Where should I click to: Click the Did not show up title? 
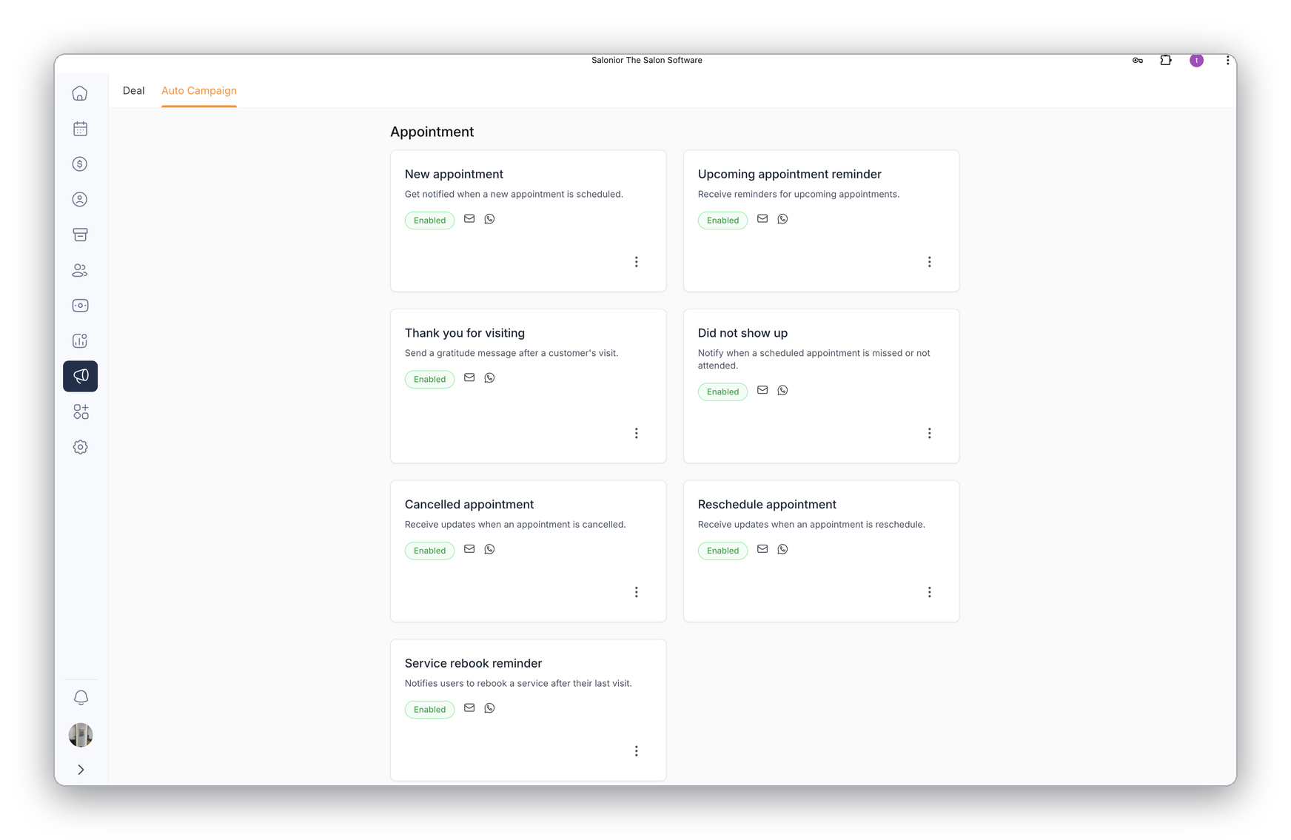coord(742,333)
